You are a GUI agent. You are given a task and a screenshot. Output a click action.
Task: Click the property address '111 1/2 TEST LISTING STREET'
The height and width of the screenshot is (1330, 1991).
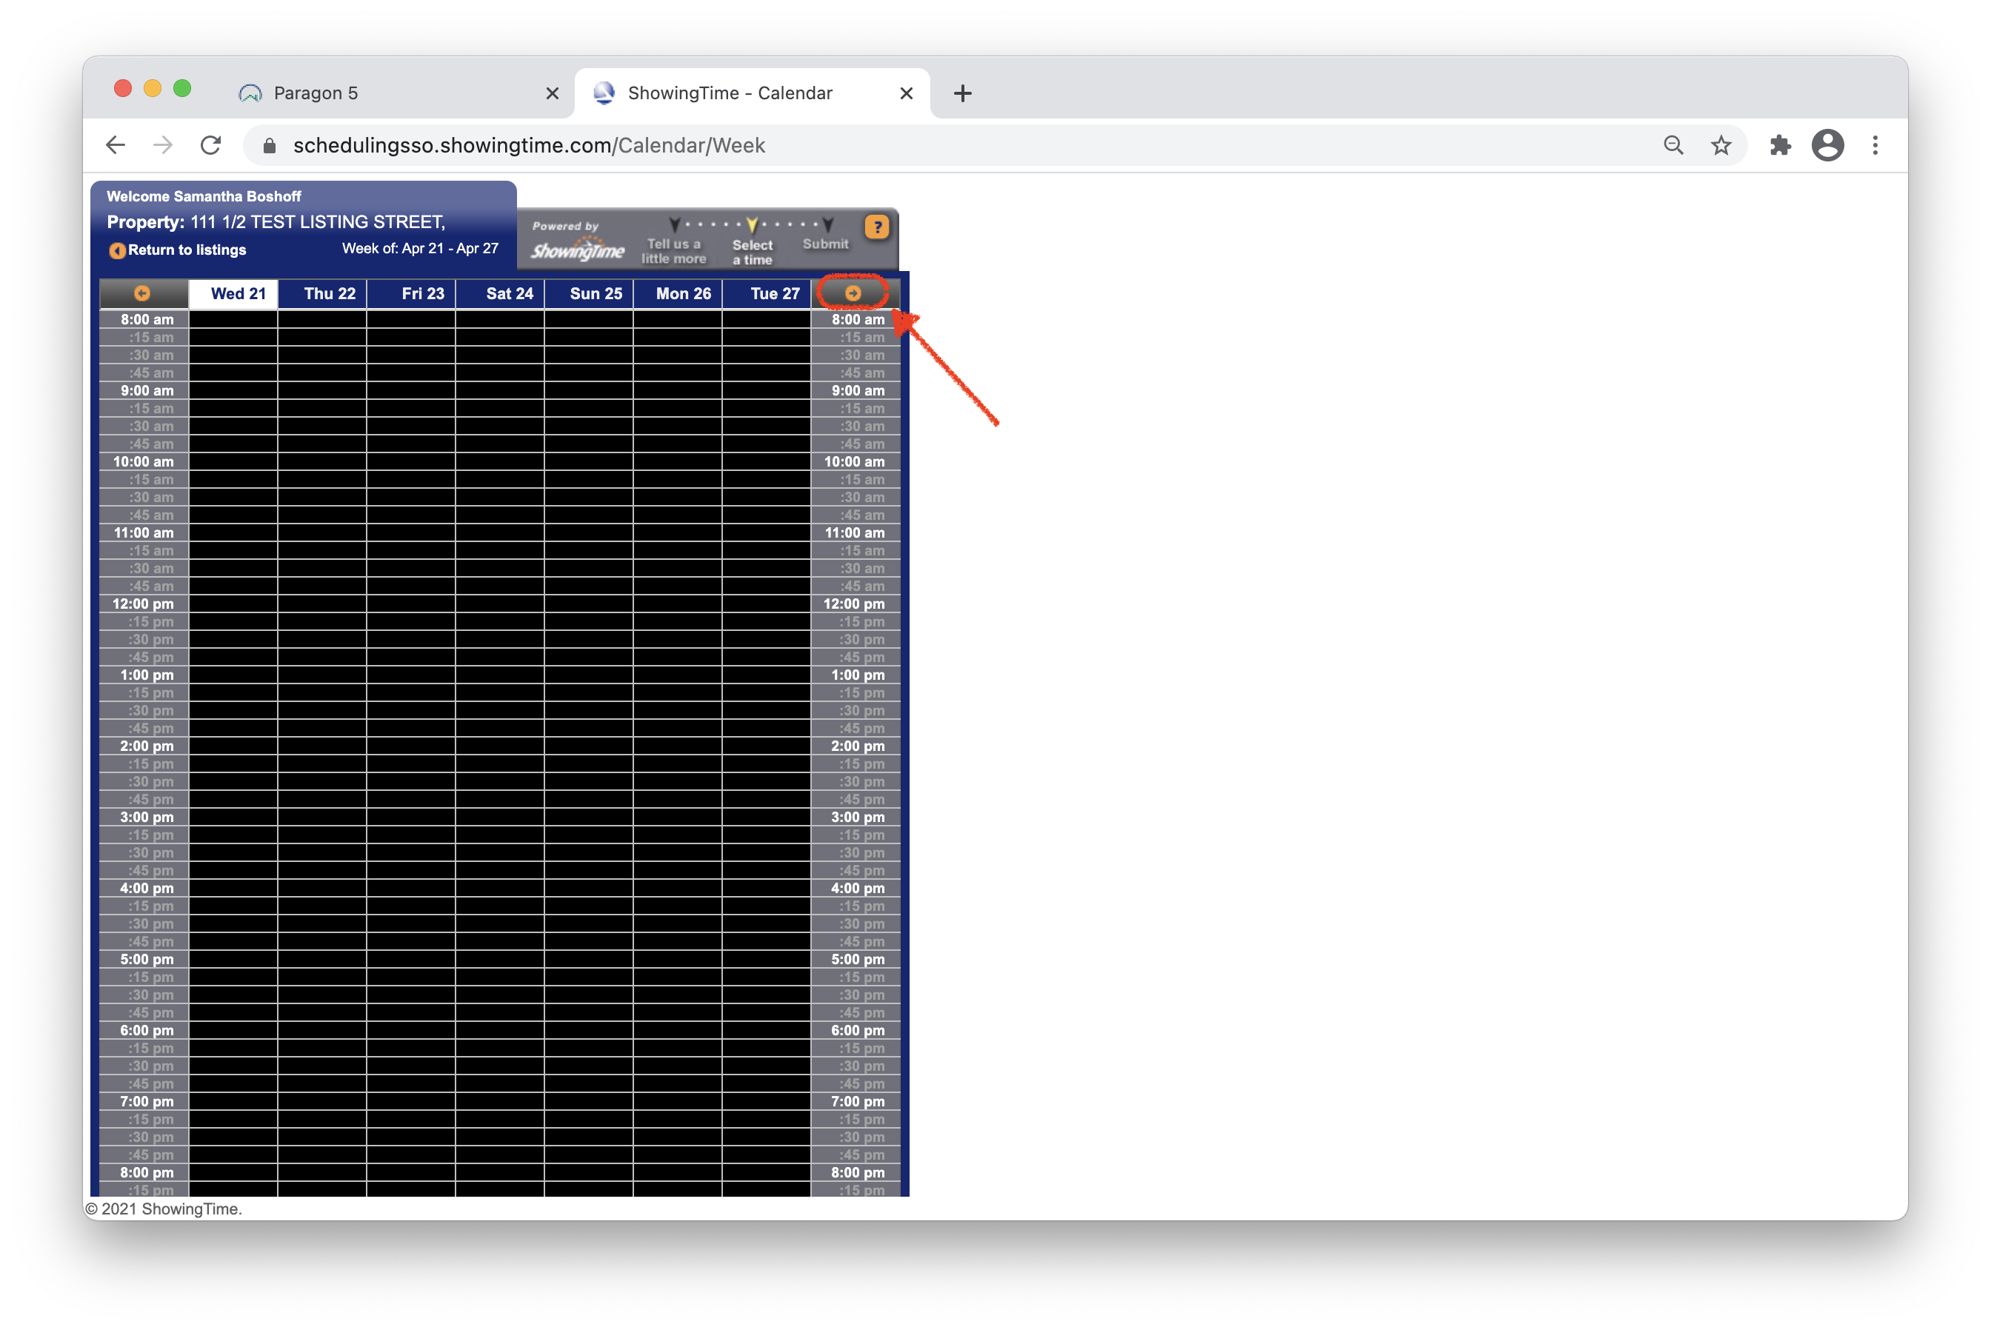[317, 222]
